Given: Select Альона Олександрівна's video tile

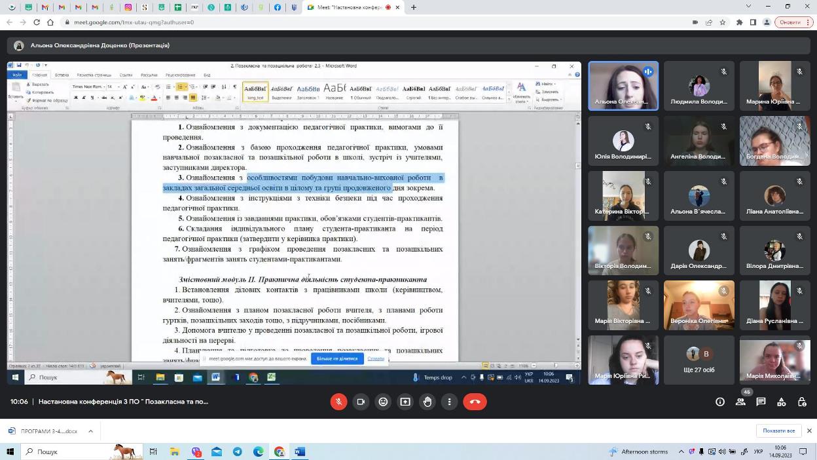Looking at the screenshot, I should [x=623, y=86].
